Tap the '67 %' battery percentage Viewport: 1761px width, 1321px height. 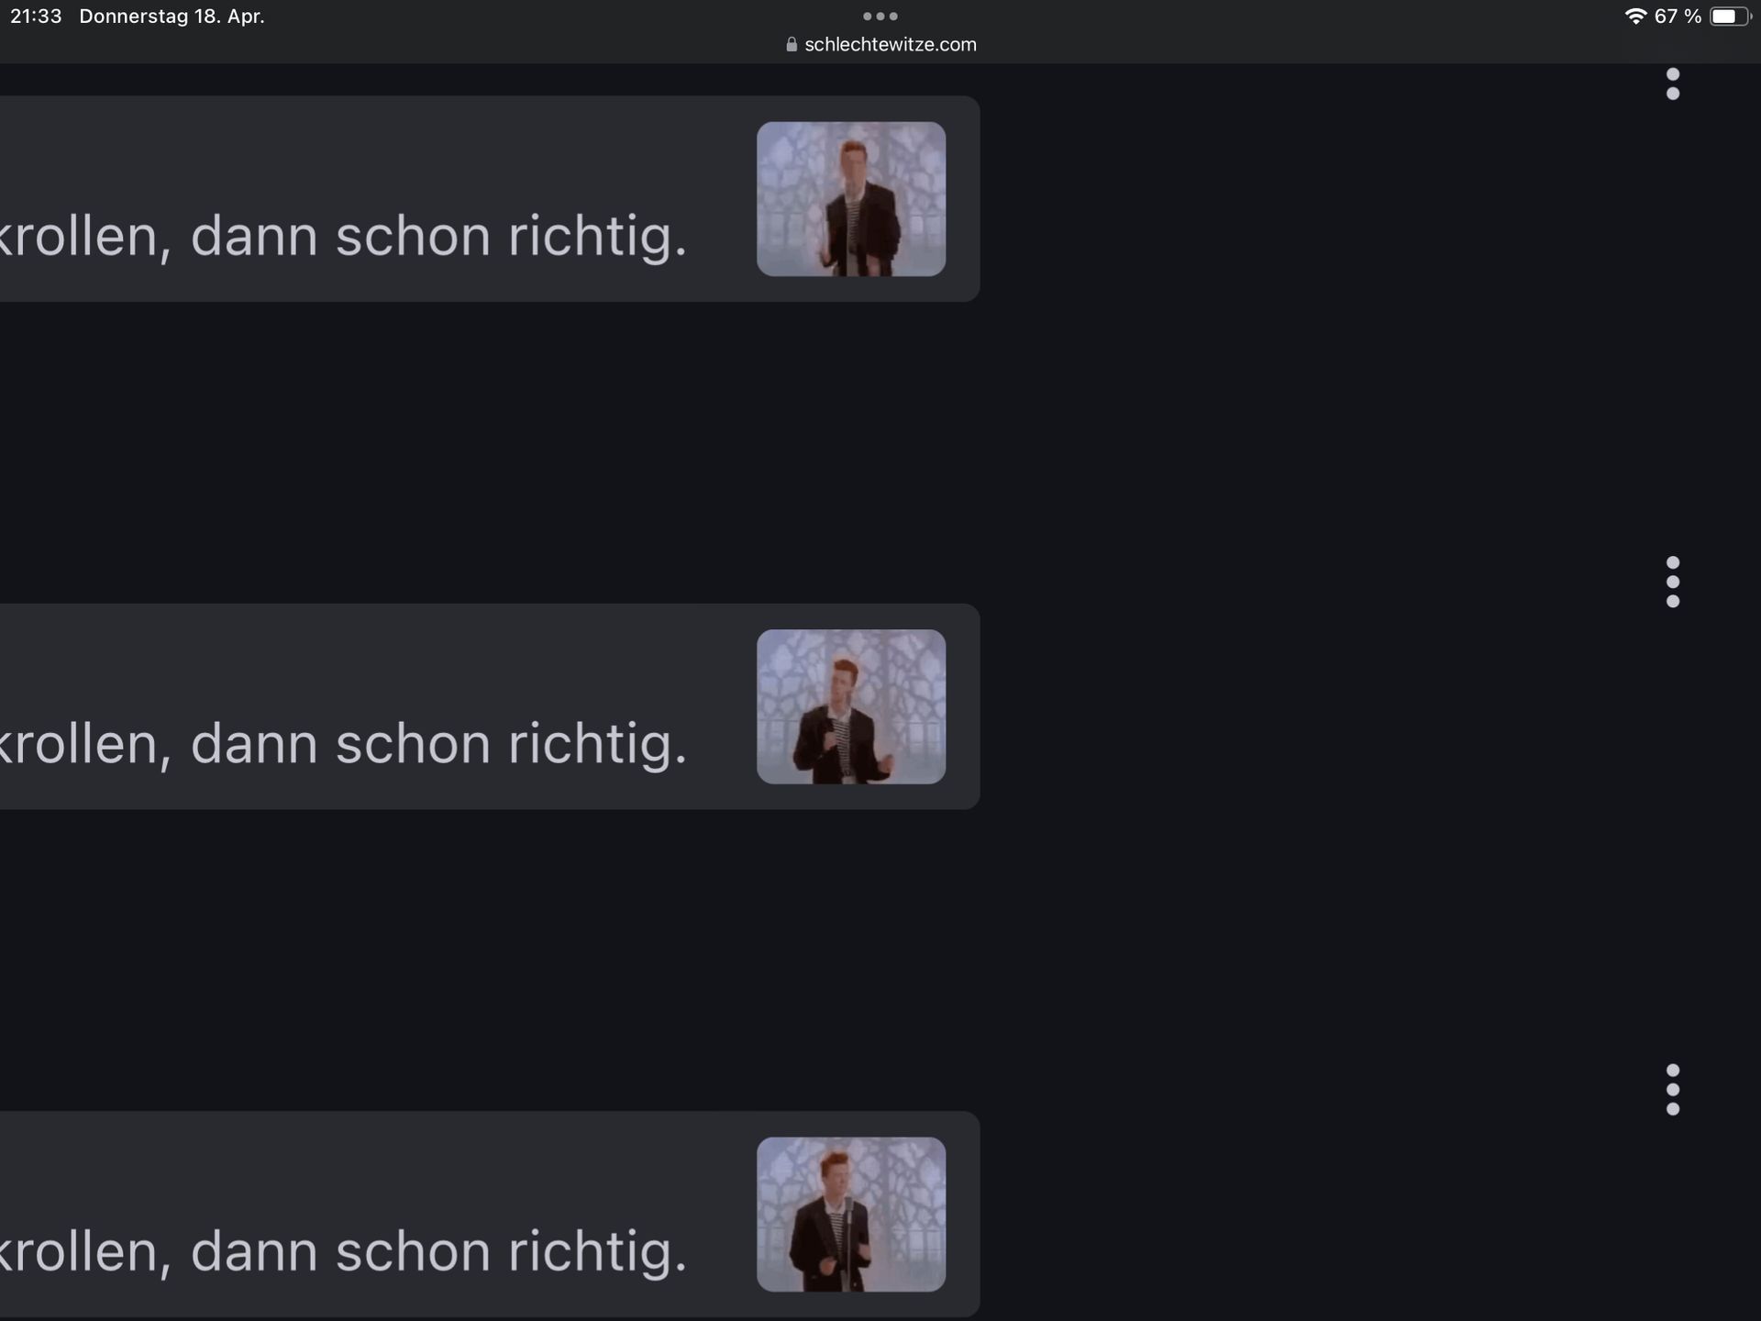[x=1678, y=17]
